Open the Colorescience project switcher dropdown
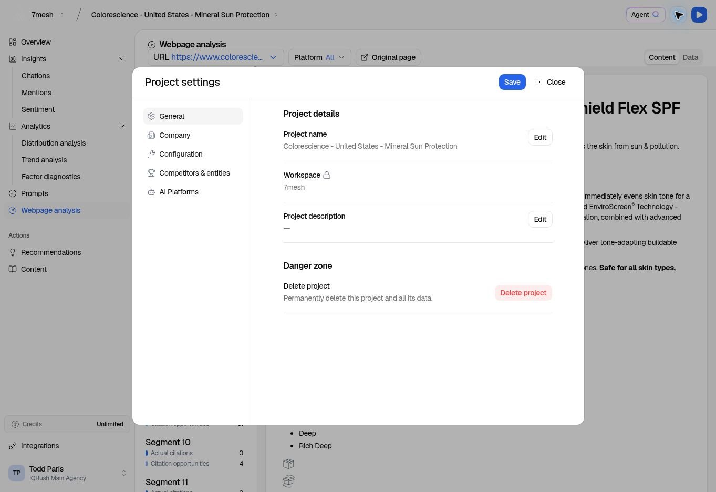The height and width of the screenshot is (492, 716). 184,15
